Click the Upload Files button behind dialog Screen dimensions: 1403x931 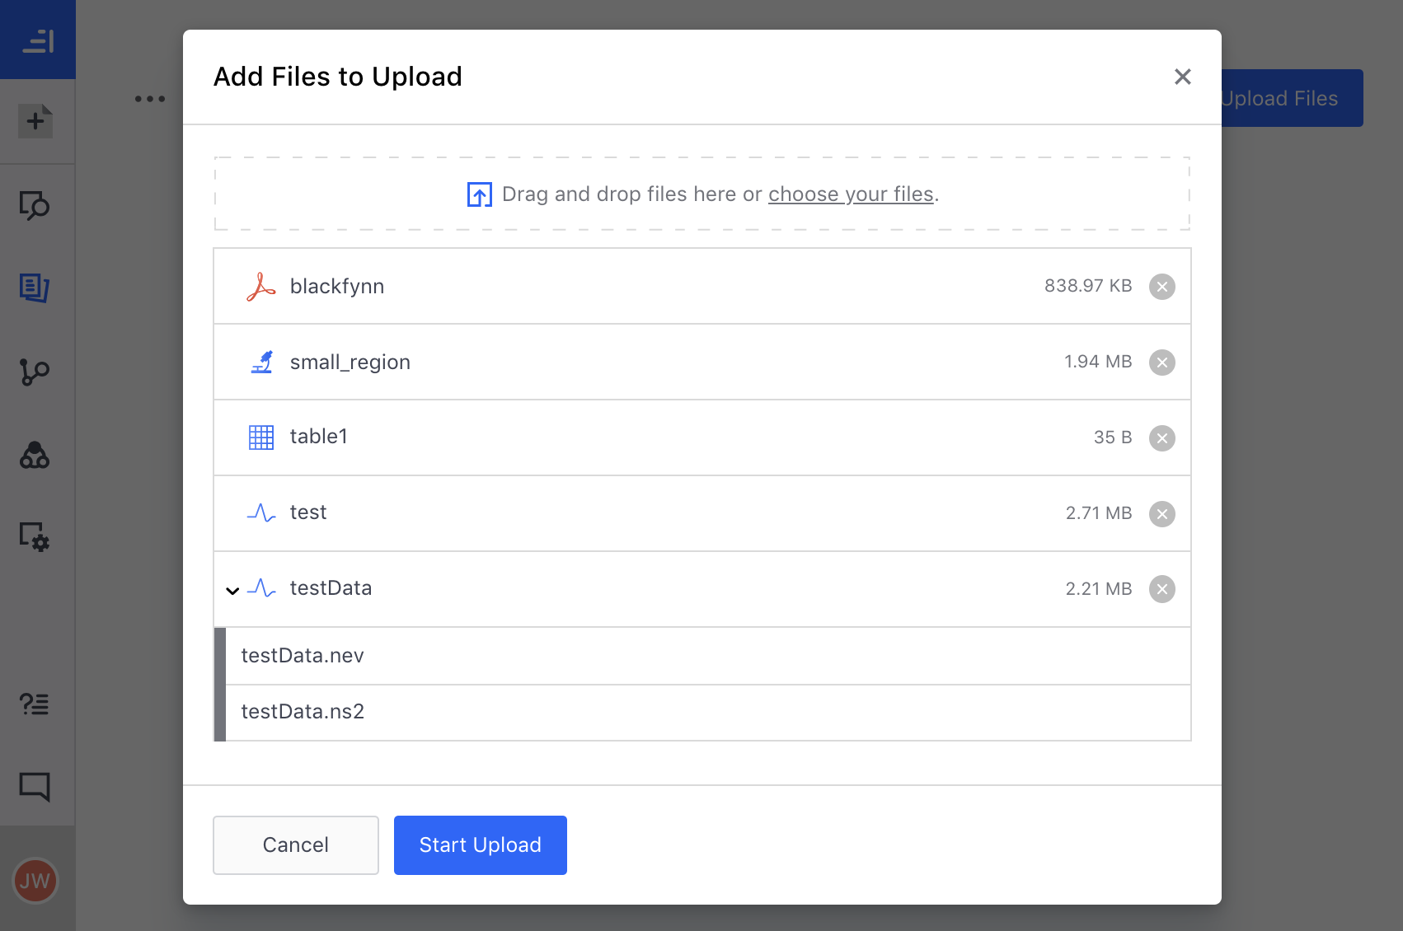click(x=1292, y=98)
